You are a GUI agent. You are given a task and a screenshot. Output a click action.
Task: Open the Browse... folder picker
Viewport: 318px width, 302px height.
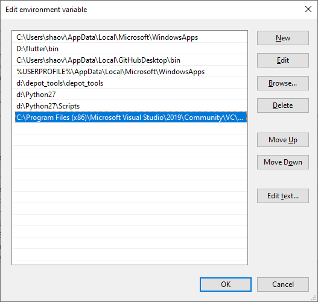pos(283,83)
